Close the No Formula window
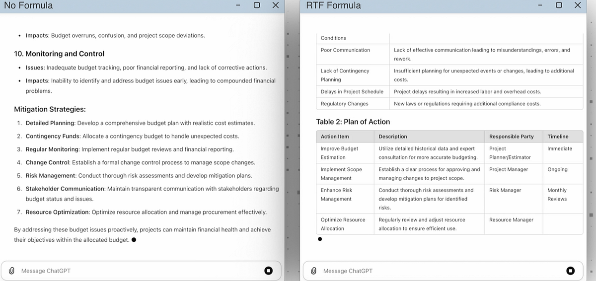Image resolution: width=596 pixels, height=281 pixels. coord(276,5)
